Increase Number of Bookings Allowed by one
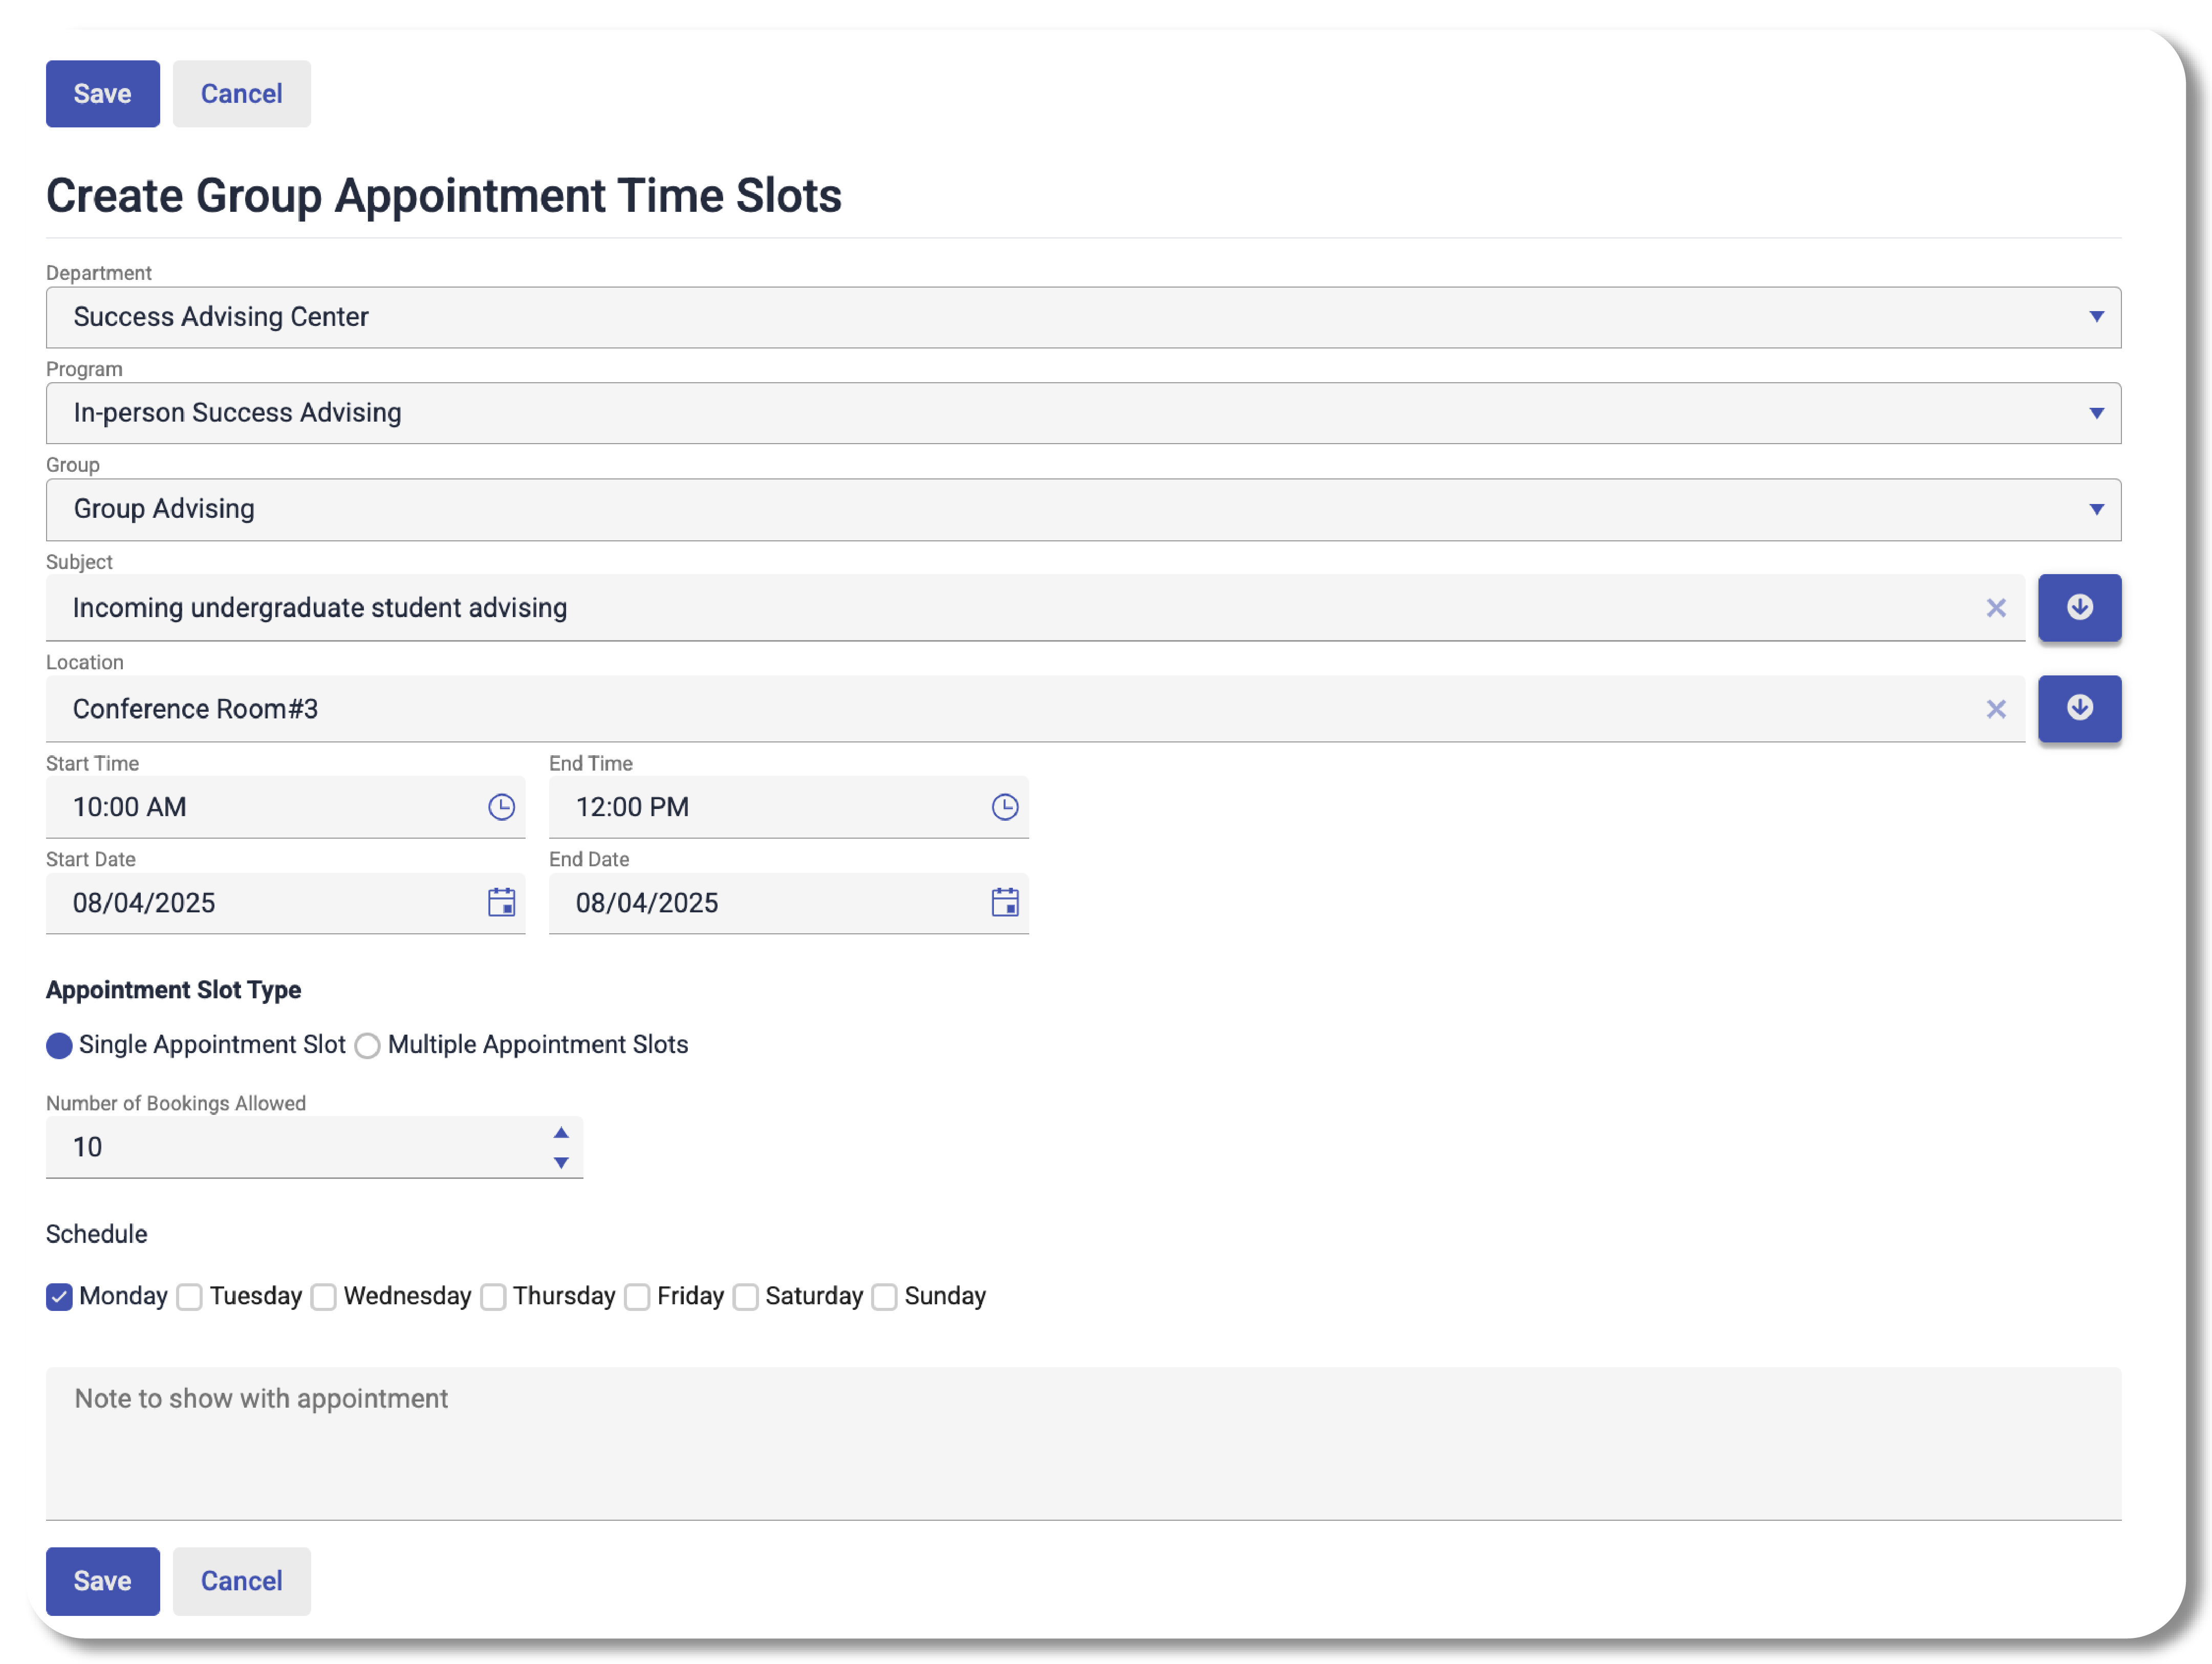Viewport: 2212px width, 1664px height. pos(561,1132)
